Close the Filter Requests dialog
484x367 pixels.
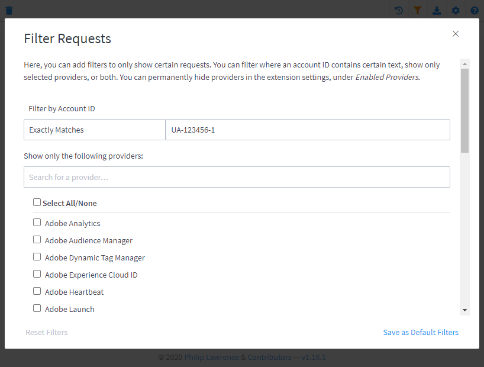pos(456,34)
